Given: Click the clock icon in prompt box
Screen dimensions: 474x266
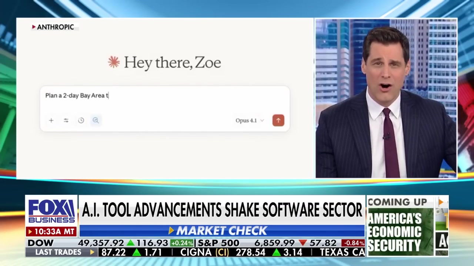Looking at the screenshot, I should [x=81, y=120].
